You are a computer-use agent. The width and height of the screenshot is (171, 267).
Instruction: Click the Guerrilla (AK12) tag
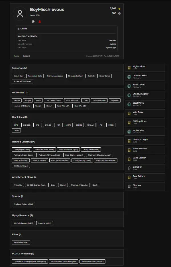coord(44,223)
